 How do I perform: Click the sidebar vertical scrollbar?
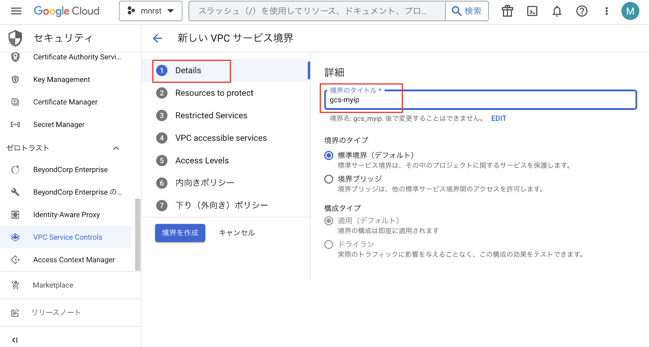point(138,234)
